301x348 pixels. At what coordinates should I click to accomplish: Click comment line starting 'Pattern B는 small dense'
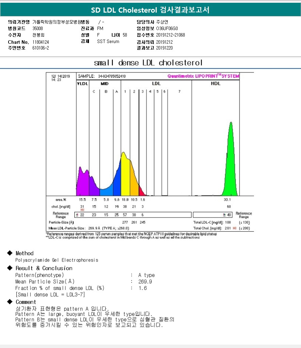95,320
